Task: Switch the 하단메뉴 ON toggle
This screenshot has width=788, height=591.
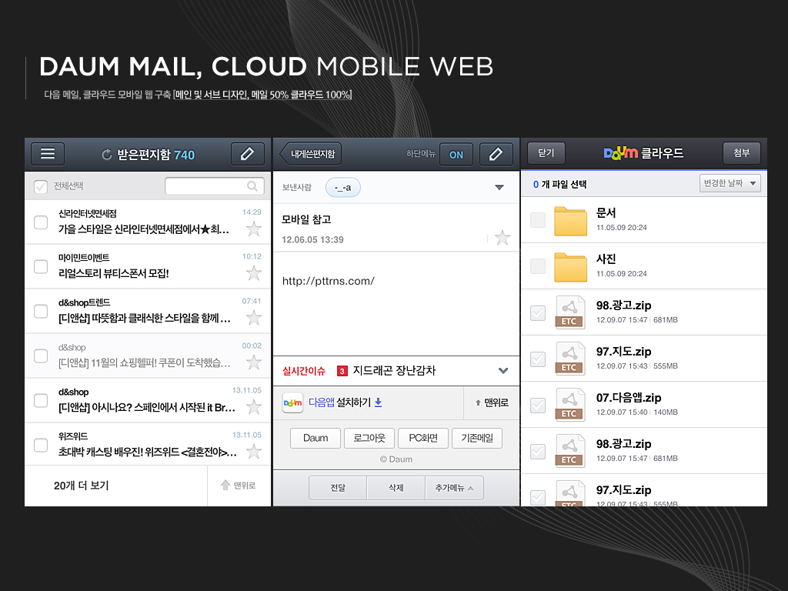Action: [456, 154]
